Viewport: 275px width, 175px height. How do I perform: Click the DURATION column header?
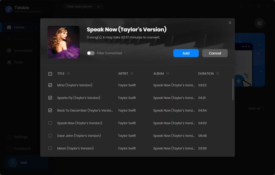click(206, 73)
